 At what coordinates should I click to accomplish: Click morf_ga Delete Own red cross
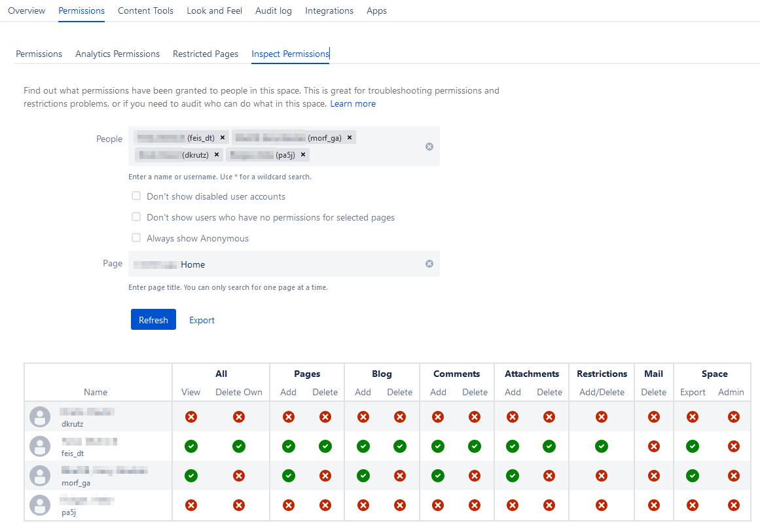(x=239, y=476)
